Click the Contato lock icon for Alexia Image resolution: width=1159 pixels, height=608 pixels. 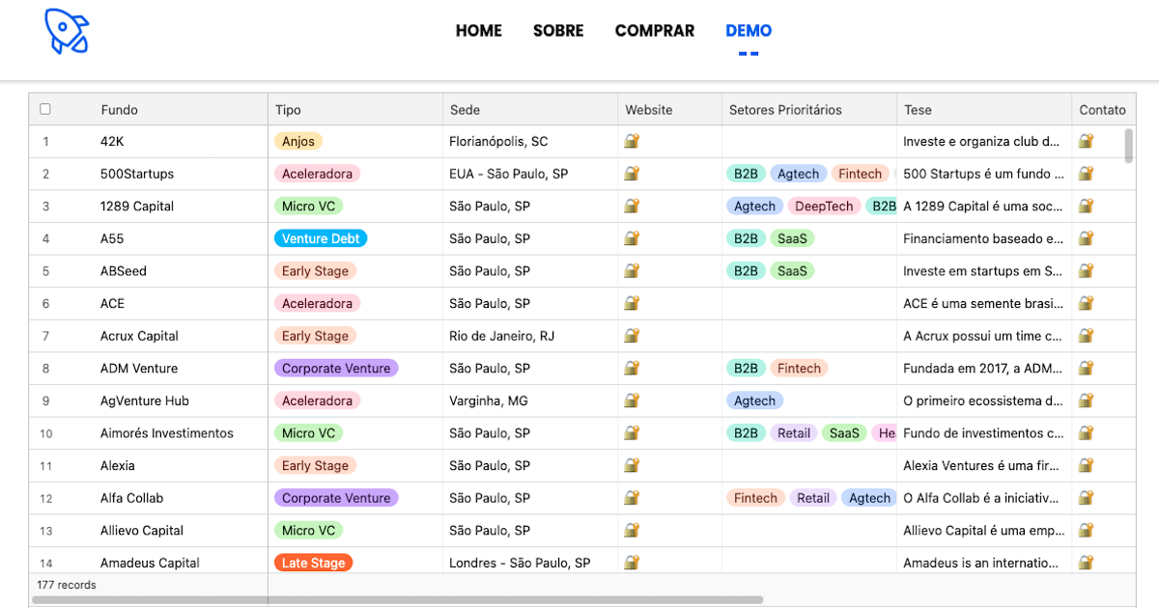pos(1086,465)
